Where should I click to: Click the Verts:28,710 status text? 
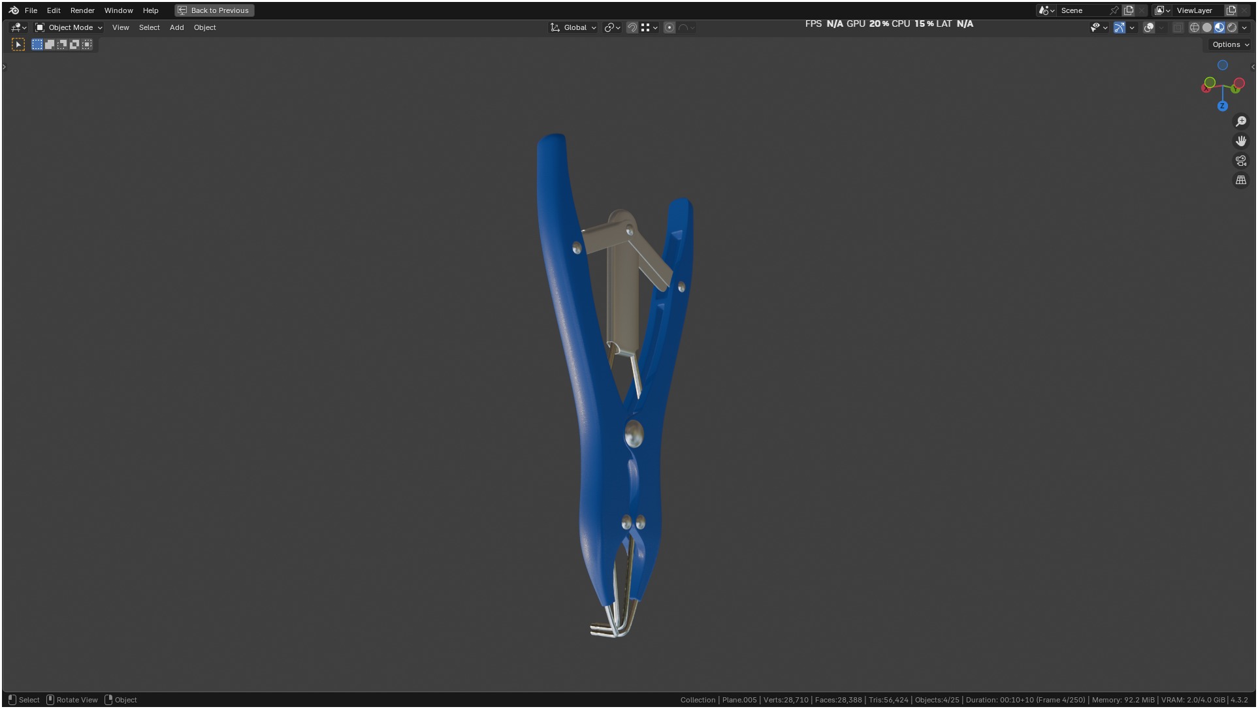coord(786,700)
